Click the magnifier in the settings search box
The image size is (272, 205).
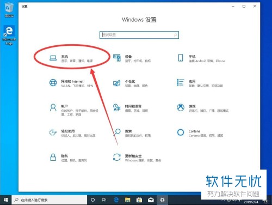[175, 35]
